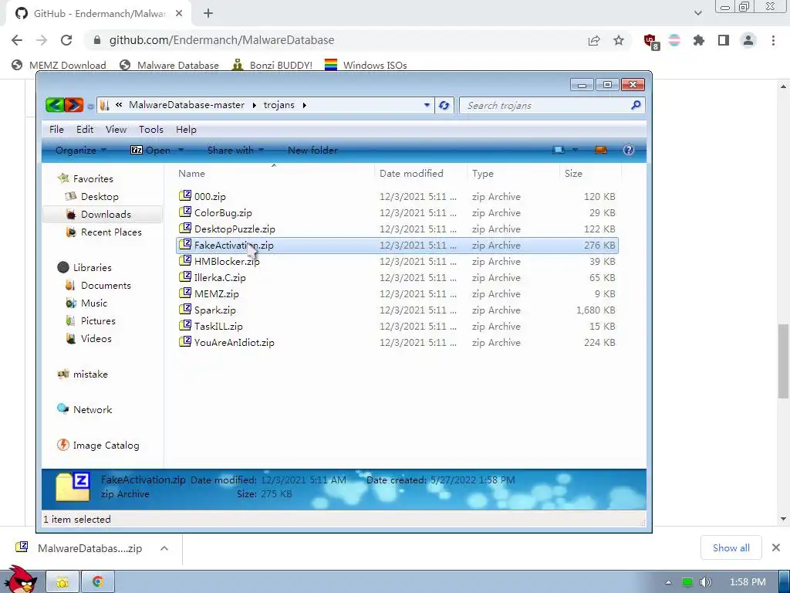Click Chrome address bar URL
The height and width of the screenshot is (593, 790).
221,40
